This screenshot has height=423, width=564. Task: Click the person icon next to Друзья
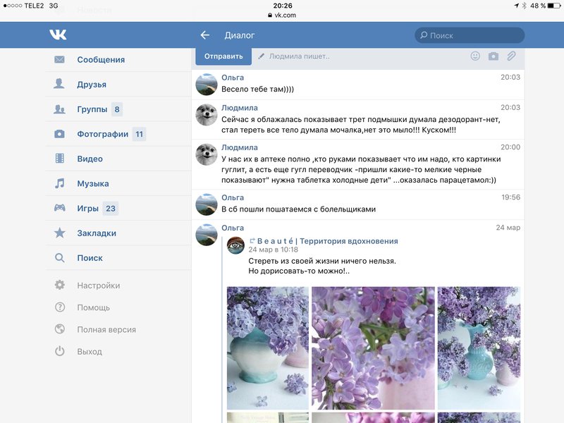tap(59, 84)
